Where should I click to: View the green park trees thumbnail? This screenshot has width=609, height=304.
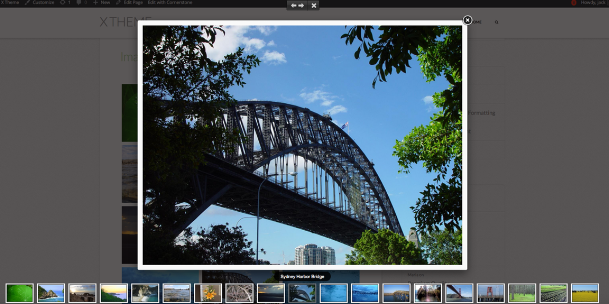click(x=523, y=293)
